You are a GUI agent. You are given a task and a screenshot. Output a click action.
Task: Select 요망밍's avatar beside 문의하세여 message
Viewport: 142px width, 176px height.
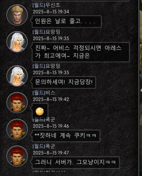click(x=17, y=76)
